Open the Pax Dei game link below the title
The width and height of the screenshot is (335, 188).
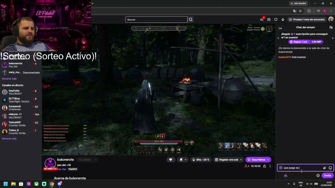tap(62, 169)
